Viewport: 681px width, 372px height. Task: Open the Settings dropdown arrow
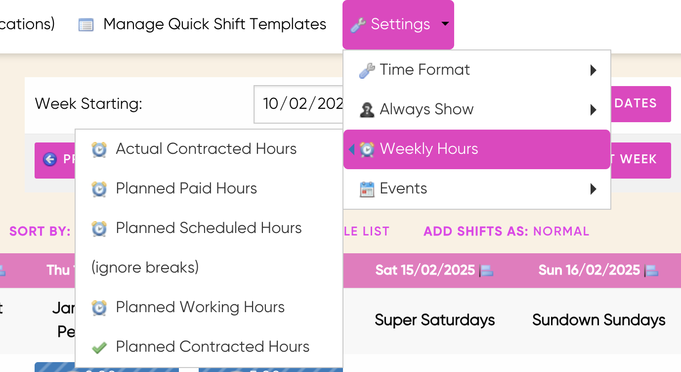(x=445, y=24)
